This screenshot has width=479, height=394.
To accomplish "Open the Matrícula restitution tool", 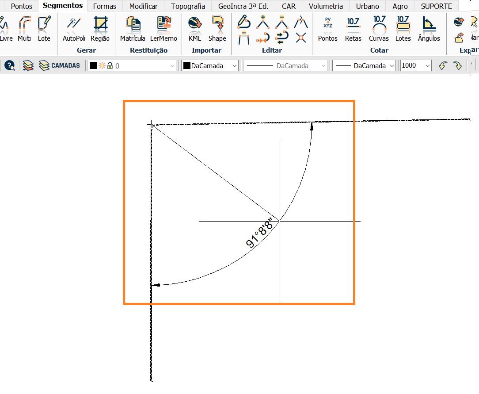I will point(133,29).
